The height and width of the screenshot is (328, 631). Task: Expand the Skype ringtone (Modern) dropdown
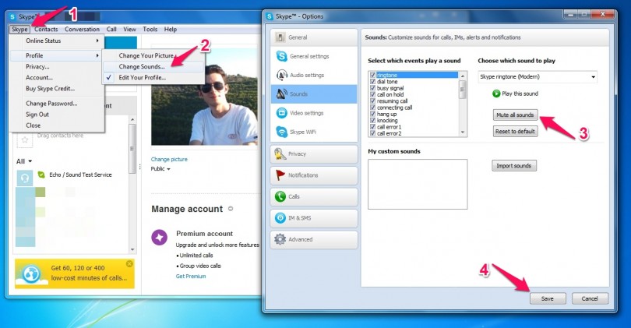[593, 77]
